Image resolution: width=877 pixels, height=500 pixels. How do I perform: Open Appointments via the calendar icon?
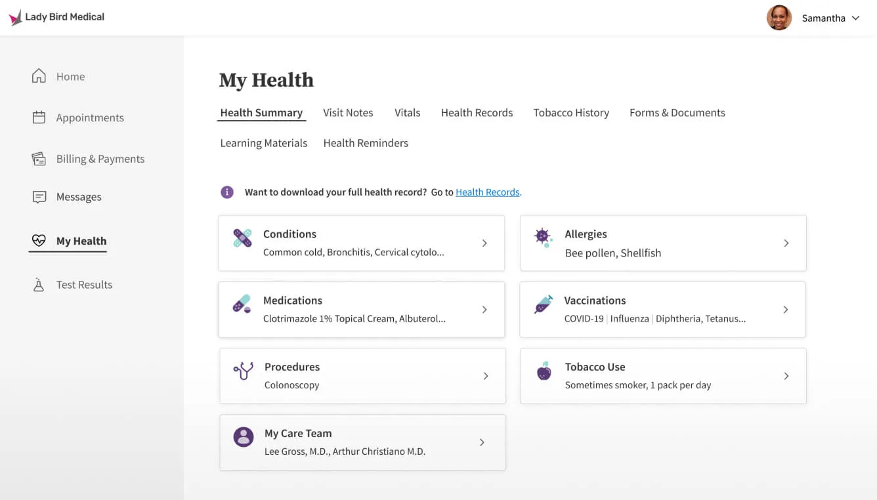pyautogui.click(x=39, y=117)
